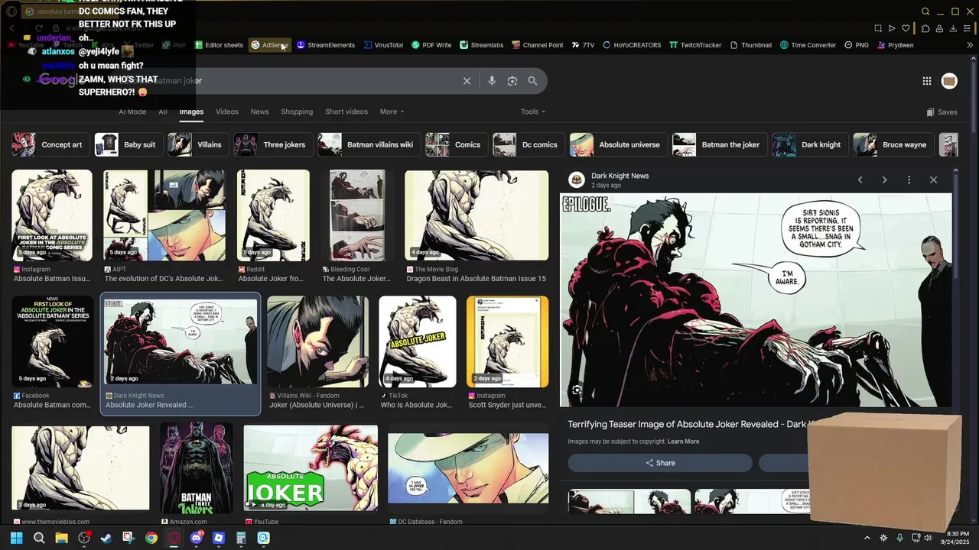Open the VirusTotal bookmark
The image size is (979, 550).
pos(383,45)
